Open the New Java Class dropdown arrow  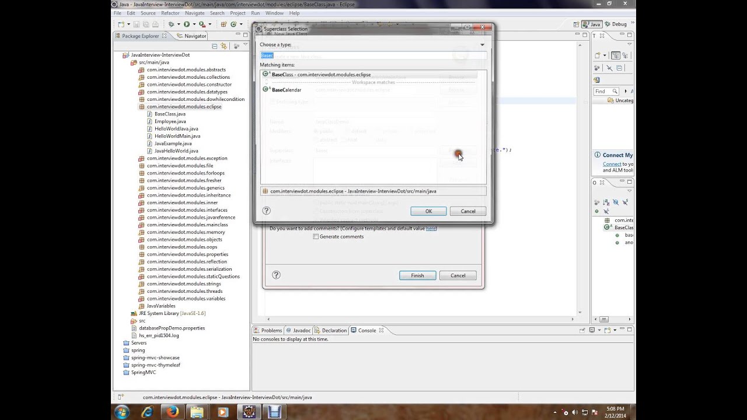tap(241, 24)
